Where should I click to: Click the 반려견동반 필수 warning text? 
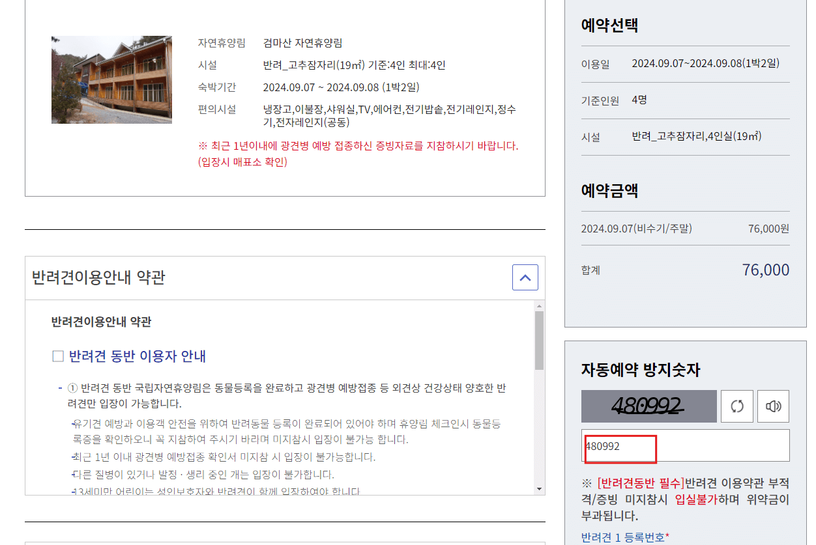pyautogui.click(x=685, y=499)
